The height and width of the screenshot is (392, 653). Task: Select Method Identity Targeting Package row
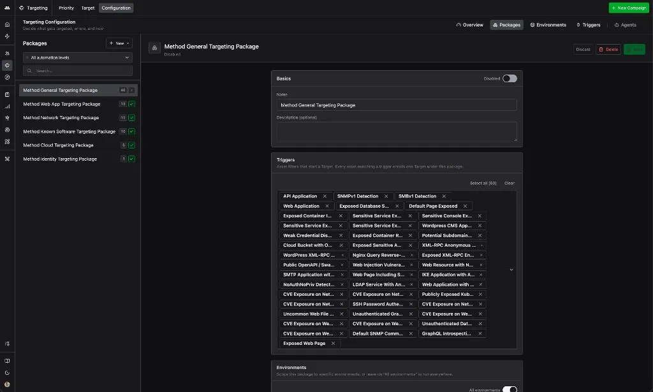point(78,159)
